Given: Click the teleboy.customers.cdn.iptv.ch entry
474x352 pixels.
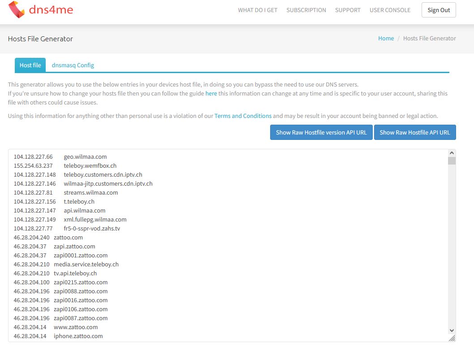Looking at the screenshot, I should 103,174.
